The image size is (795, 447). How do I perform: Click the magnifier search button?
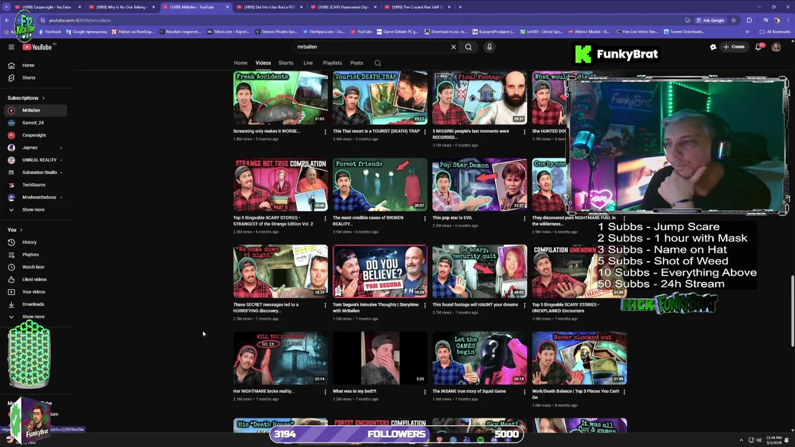tap(468, 47)
